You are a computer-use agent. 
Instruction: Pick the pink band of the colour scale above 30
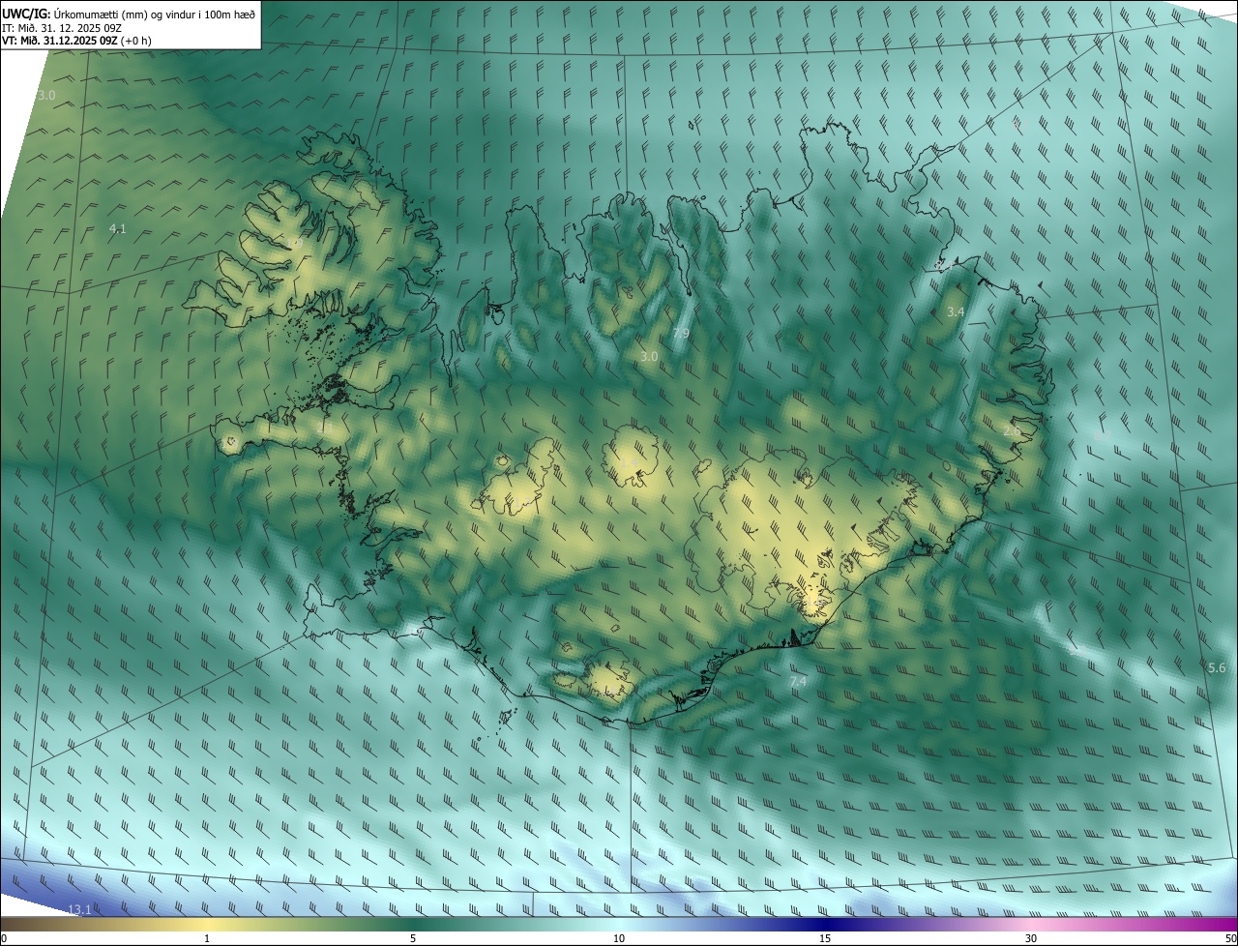tap(1031, 924)
